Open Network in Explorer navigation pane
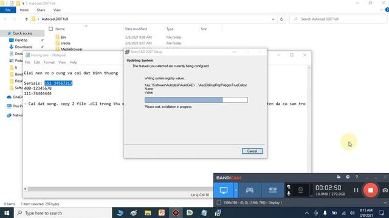The image size is (389, 218). pos(15,115)
